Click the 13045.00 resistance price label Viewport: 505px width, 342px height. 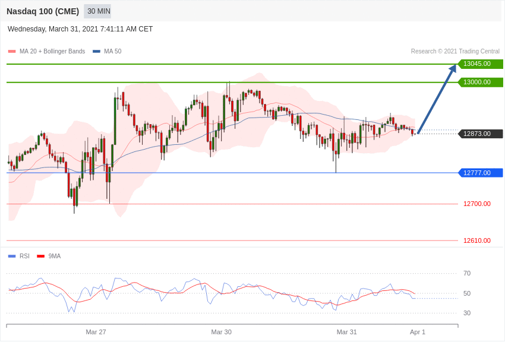pyautogui.click(x=480, y=64)
